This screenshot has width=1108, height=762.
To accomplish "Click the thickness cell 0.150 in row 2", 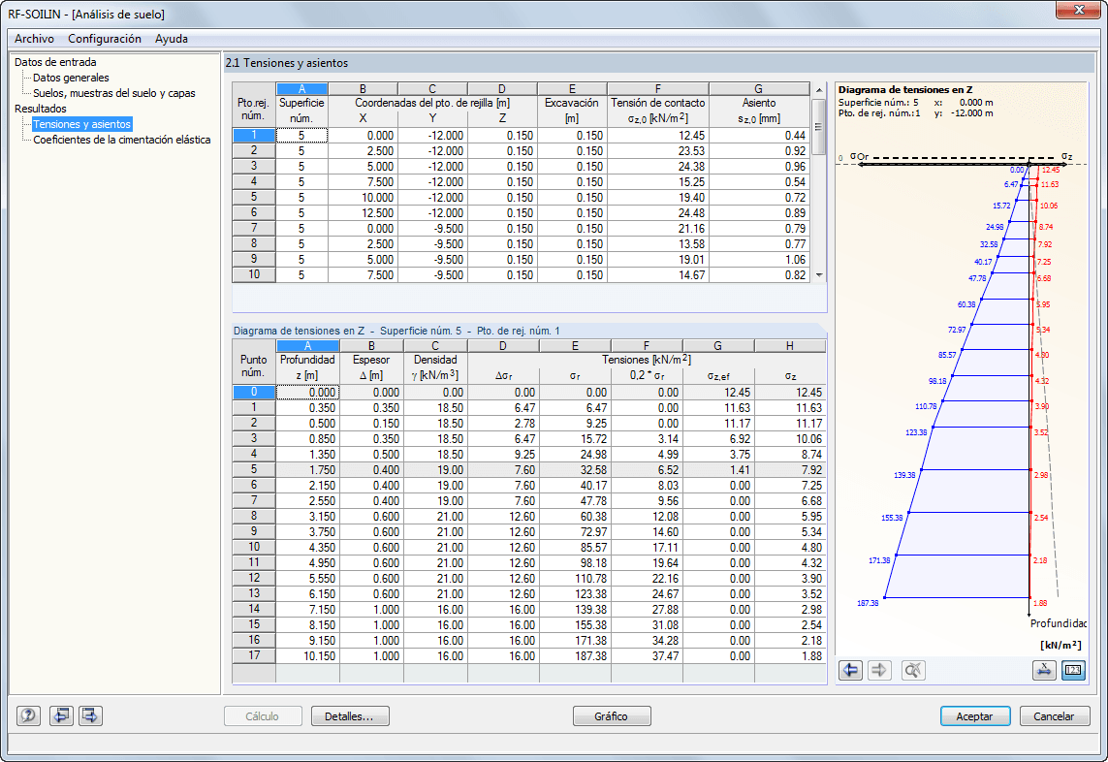I will (x=371, y=424).
